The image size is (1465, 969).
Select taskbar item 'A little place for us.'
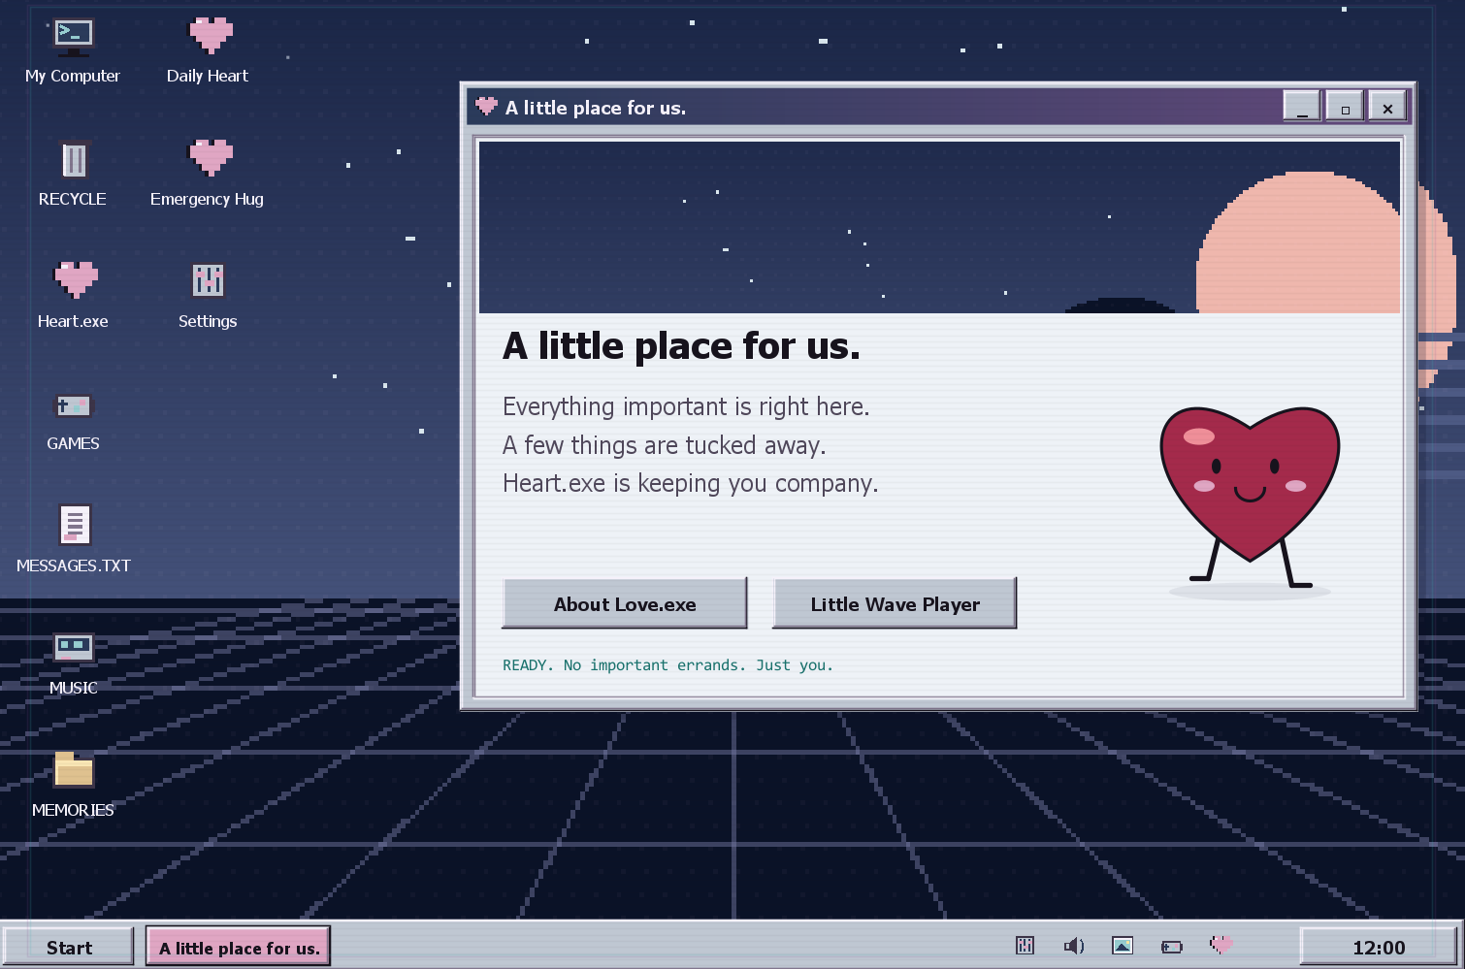click(x=239, y=947)
